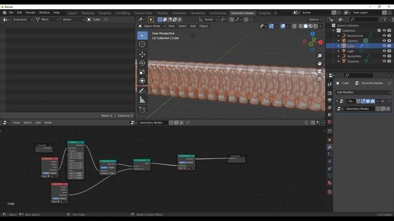Viewport: 394px width, 221px height.
Task: Remove the GeometryNodes modifier with X
Action: click(x=383, y=101)
